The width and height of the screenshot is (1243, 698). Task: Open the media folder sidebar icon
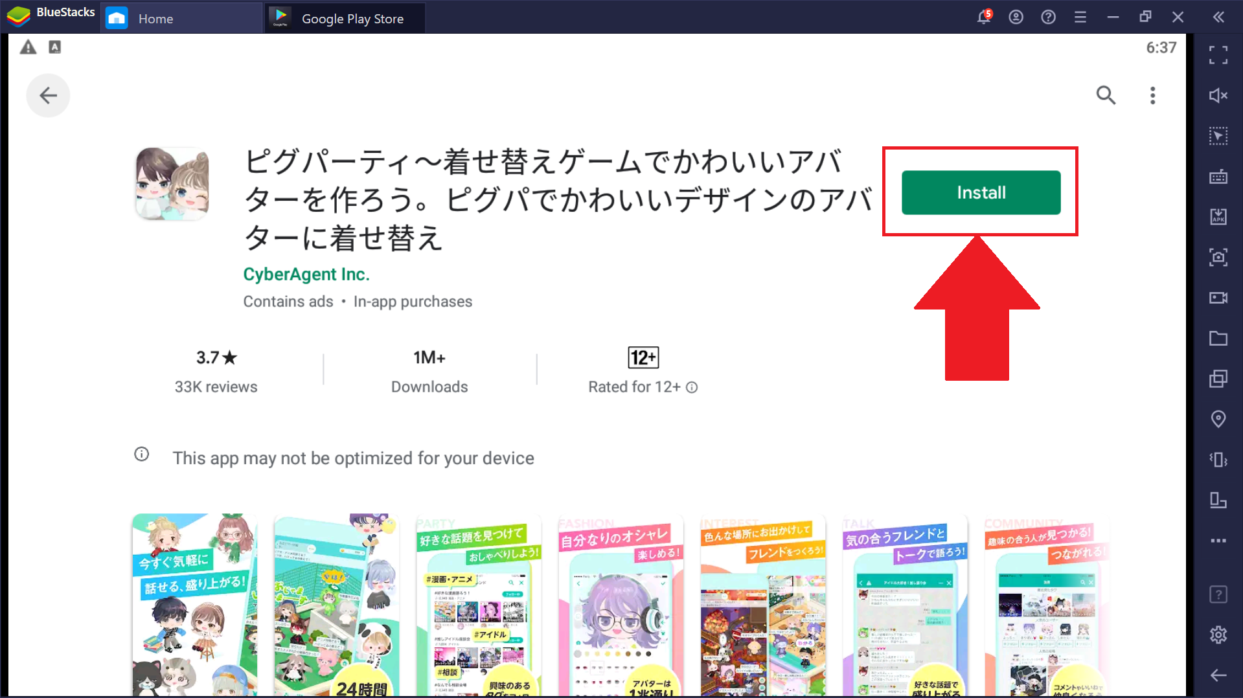(1218, 339)
